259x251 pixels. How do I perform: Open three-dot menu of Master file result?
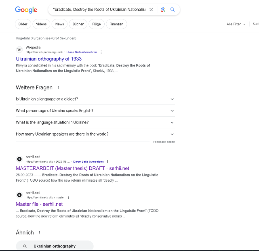tap(69, 197)
